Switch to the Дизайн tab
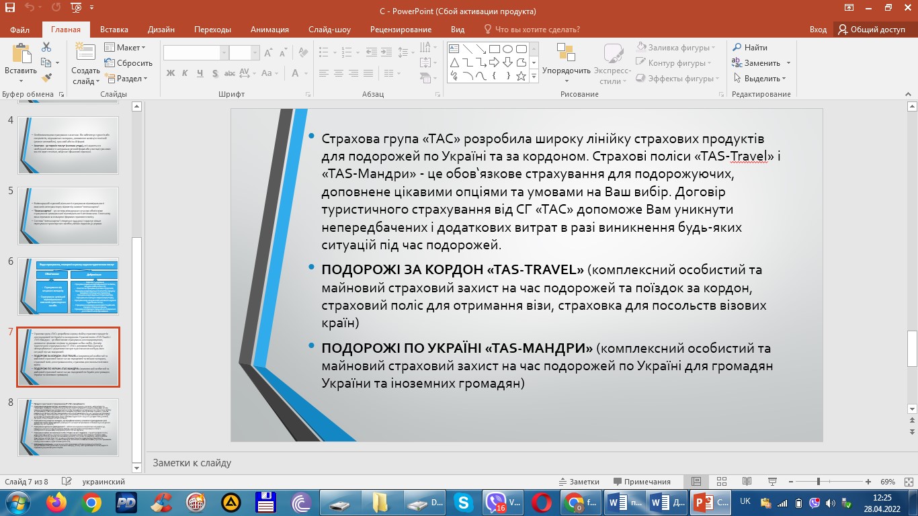The image size is (918, 516). tap(161, 30)
